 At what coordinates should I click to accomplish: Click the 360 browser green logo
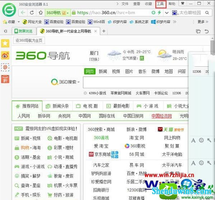[9, 10]
